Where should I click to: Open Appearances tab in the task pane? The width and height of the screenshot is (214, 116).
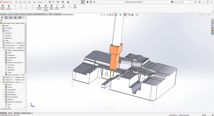coord(212,31)
